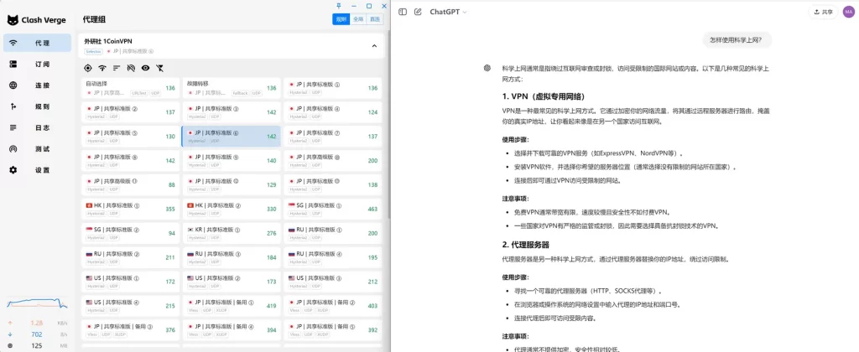Open the 测试 test page
This screenshot has width=859, height=352.
(37, 149)
